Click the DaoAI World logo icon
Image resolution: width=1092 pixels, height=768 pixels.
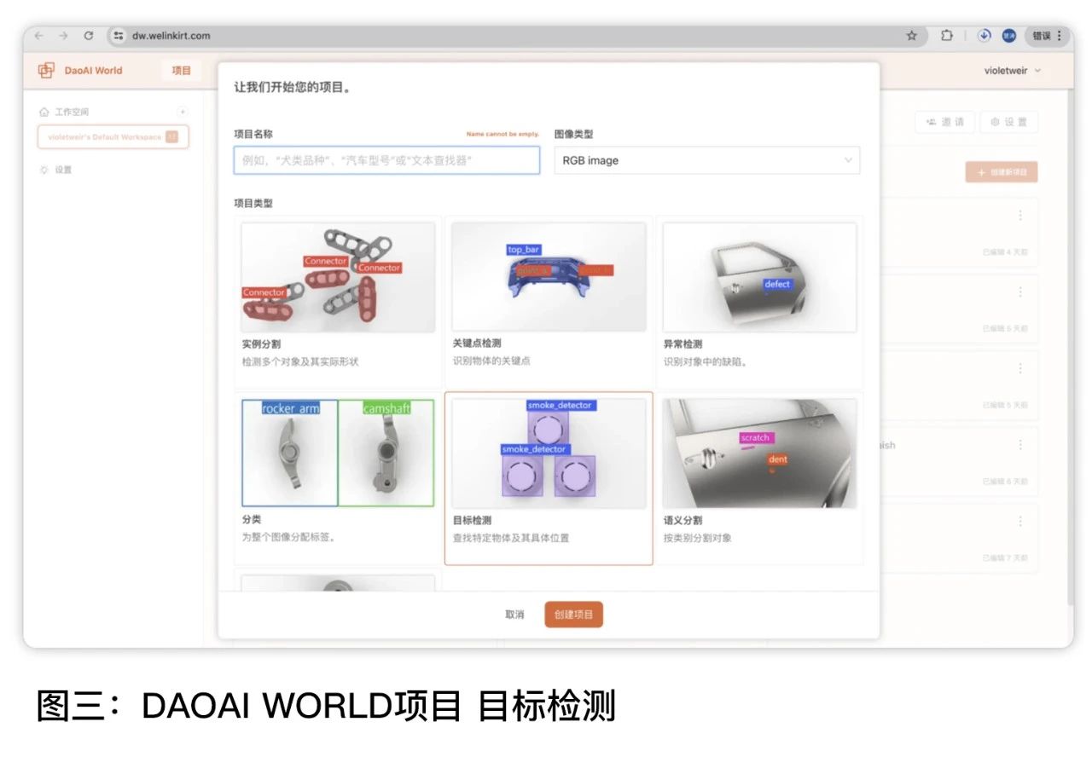coord(46,71)
